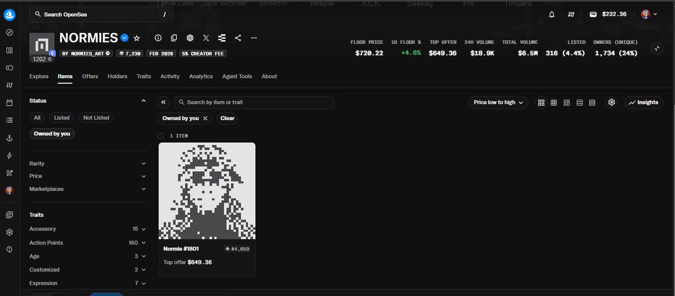The width and height of the screenshot is (675, 296).
Task: Favorite NORMIES with the star icon
Action: (x=137, y=38)
